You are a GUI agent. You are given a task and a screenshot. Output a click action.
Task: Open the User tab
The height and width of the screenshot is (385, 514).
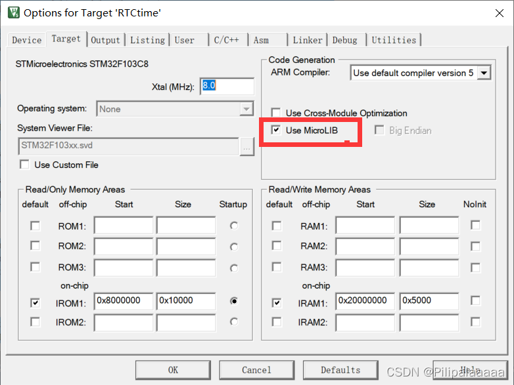coord(189,40)
